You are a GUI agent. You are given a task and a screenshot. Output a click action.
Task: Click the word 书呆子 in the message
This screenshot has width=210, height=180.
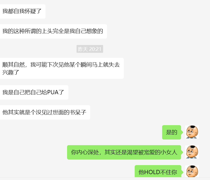tap(78, 112)
